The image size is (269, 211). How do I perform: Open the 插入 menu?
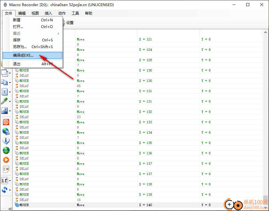(x=48, y=13)
